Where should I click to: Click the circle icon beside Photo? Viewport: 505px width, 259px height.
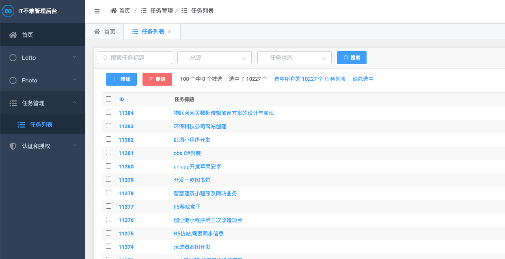13,80
